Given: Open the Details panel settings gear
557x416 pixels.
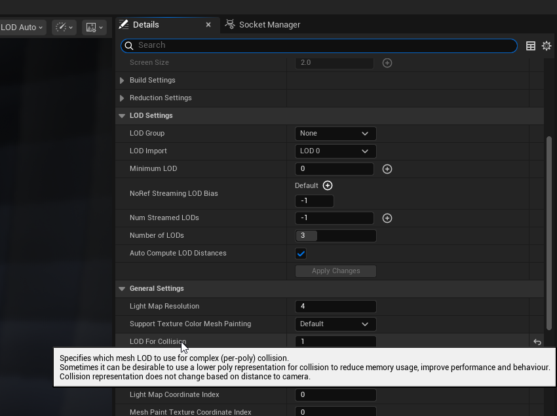Looking at the screenshot, I should tap(547, 46).
